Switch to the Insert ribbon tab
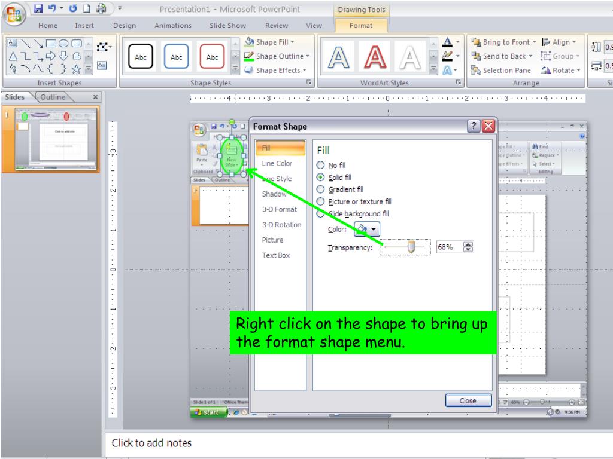 [x=84, y=25]
